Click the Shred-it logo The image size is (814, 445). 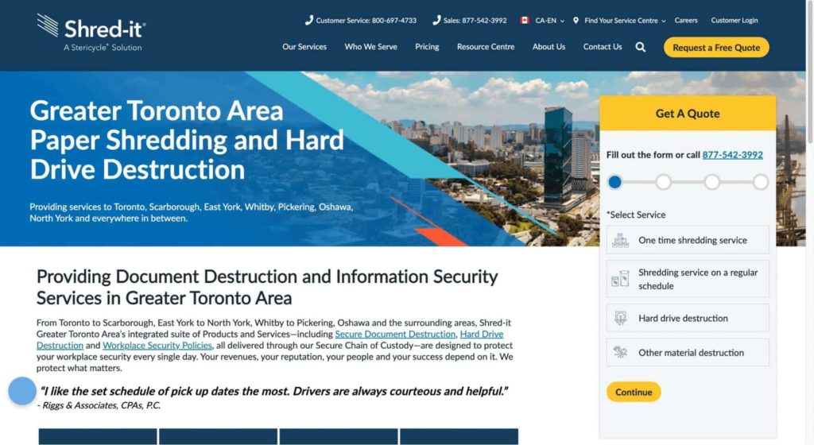(91, 32)
